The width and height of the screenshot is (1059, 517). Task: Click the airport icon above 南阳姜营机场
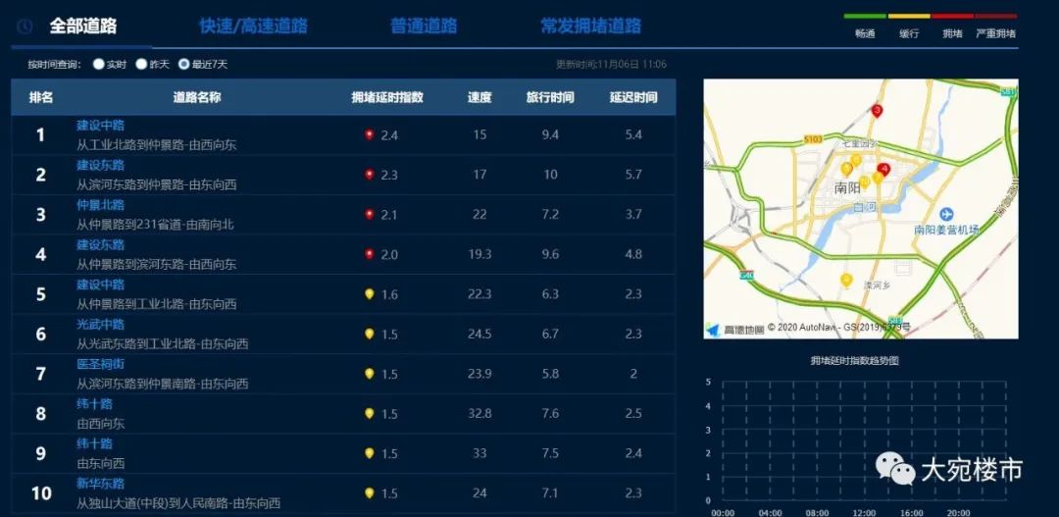coord(946,216)
